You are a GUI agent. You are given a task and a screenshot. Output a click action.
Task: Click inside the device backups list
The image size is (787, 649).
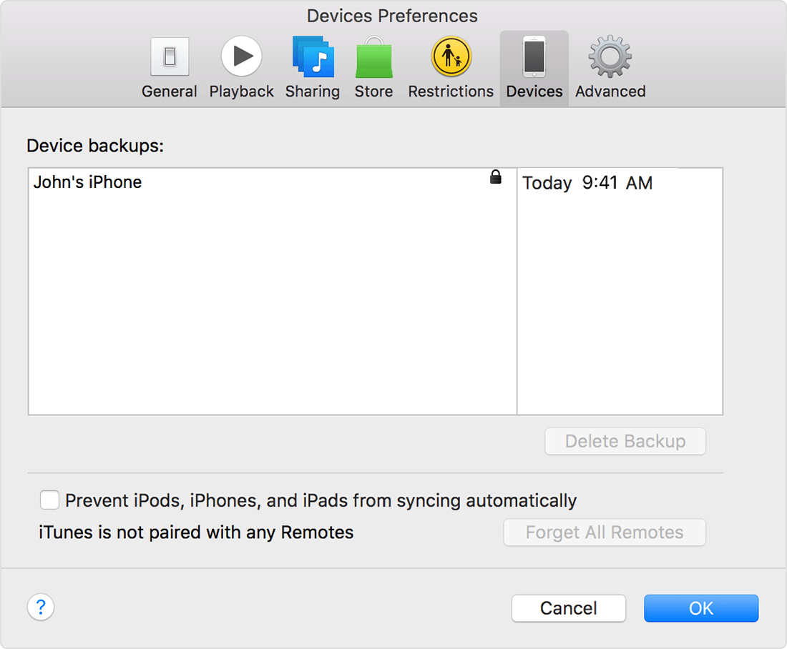[272, 300]
